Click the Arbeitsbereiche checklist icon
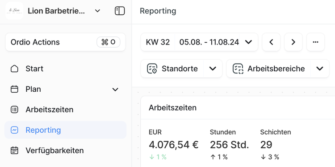 pyautogui.click(x=238, y=69)
